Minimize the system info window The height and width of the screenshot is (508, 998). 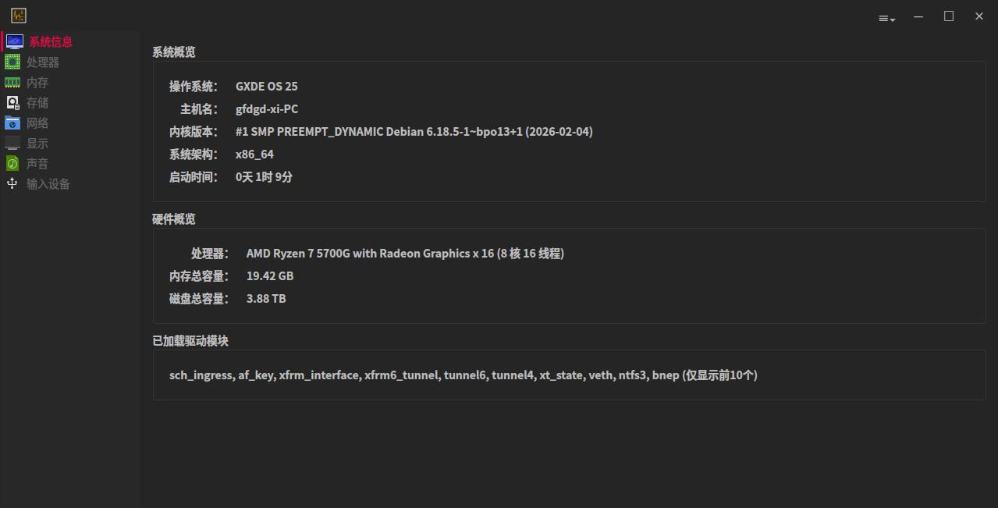[918, 16]
